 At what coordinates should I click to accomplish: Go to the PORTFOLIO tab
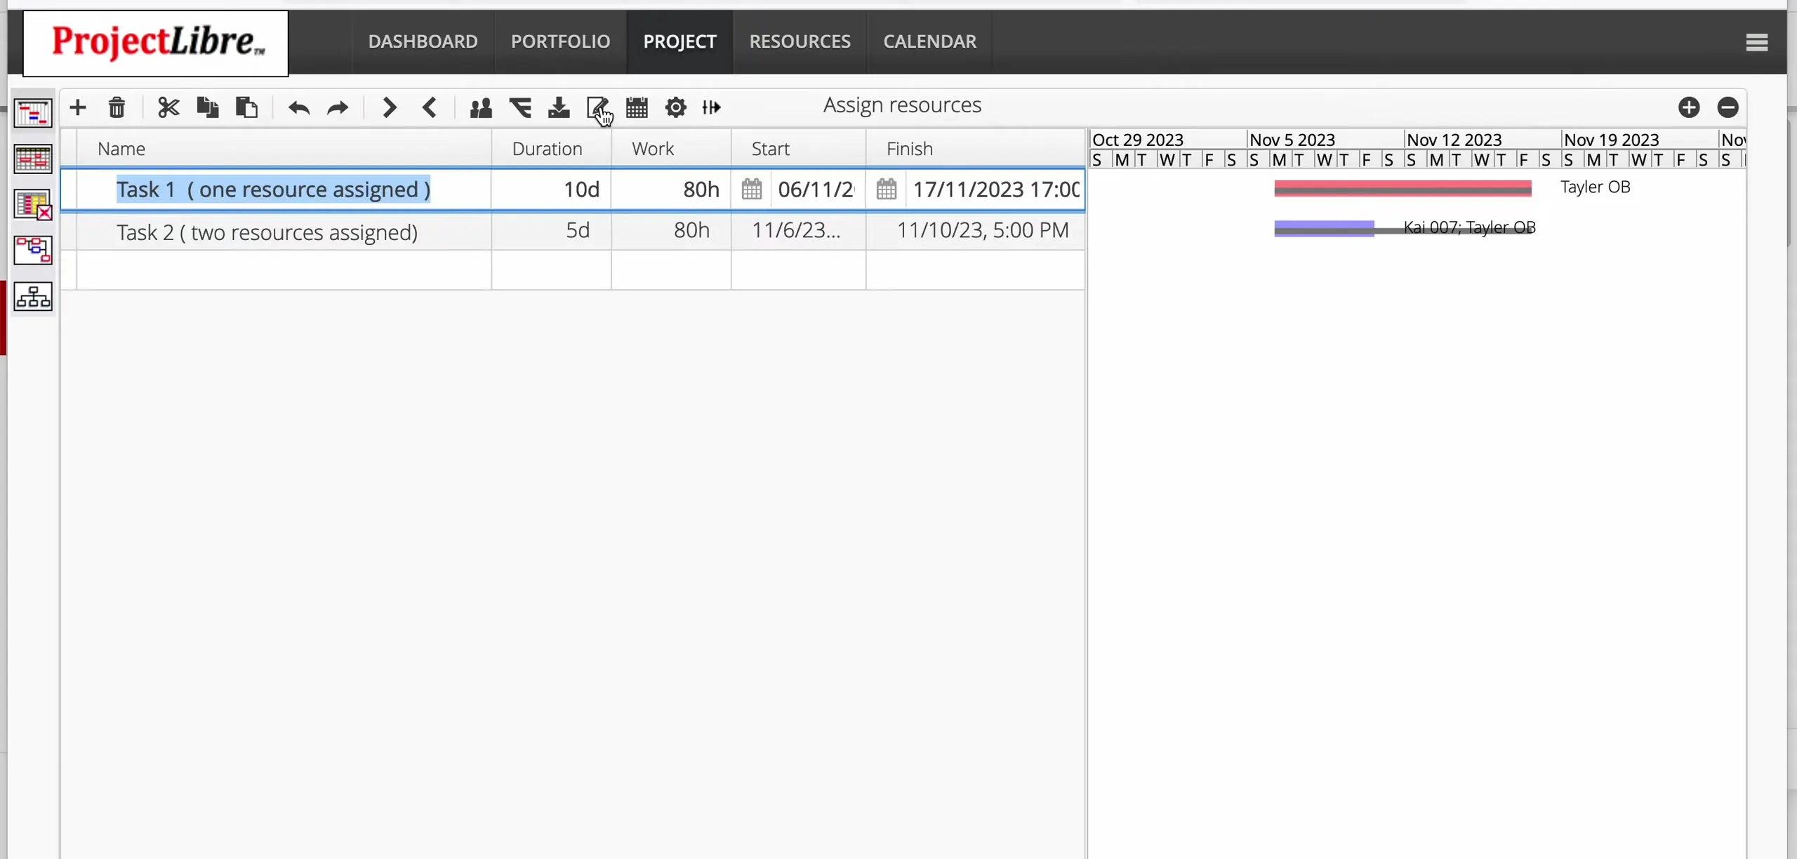[560, 41]
